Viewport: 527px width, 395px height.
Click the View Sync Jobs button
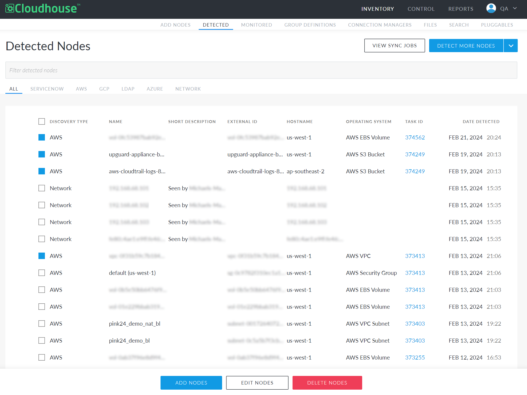point(394,46)
